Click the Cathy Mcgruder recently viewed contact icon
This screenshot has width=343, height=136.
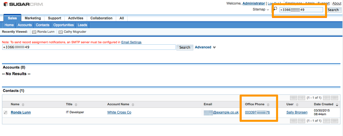click(x=61, y=32)
